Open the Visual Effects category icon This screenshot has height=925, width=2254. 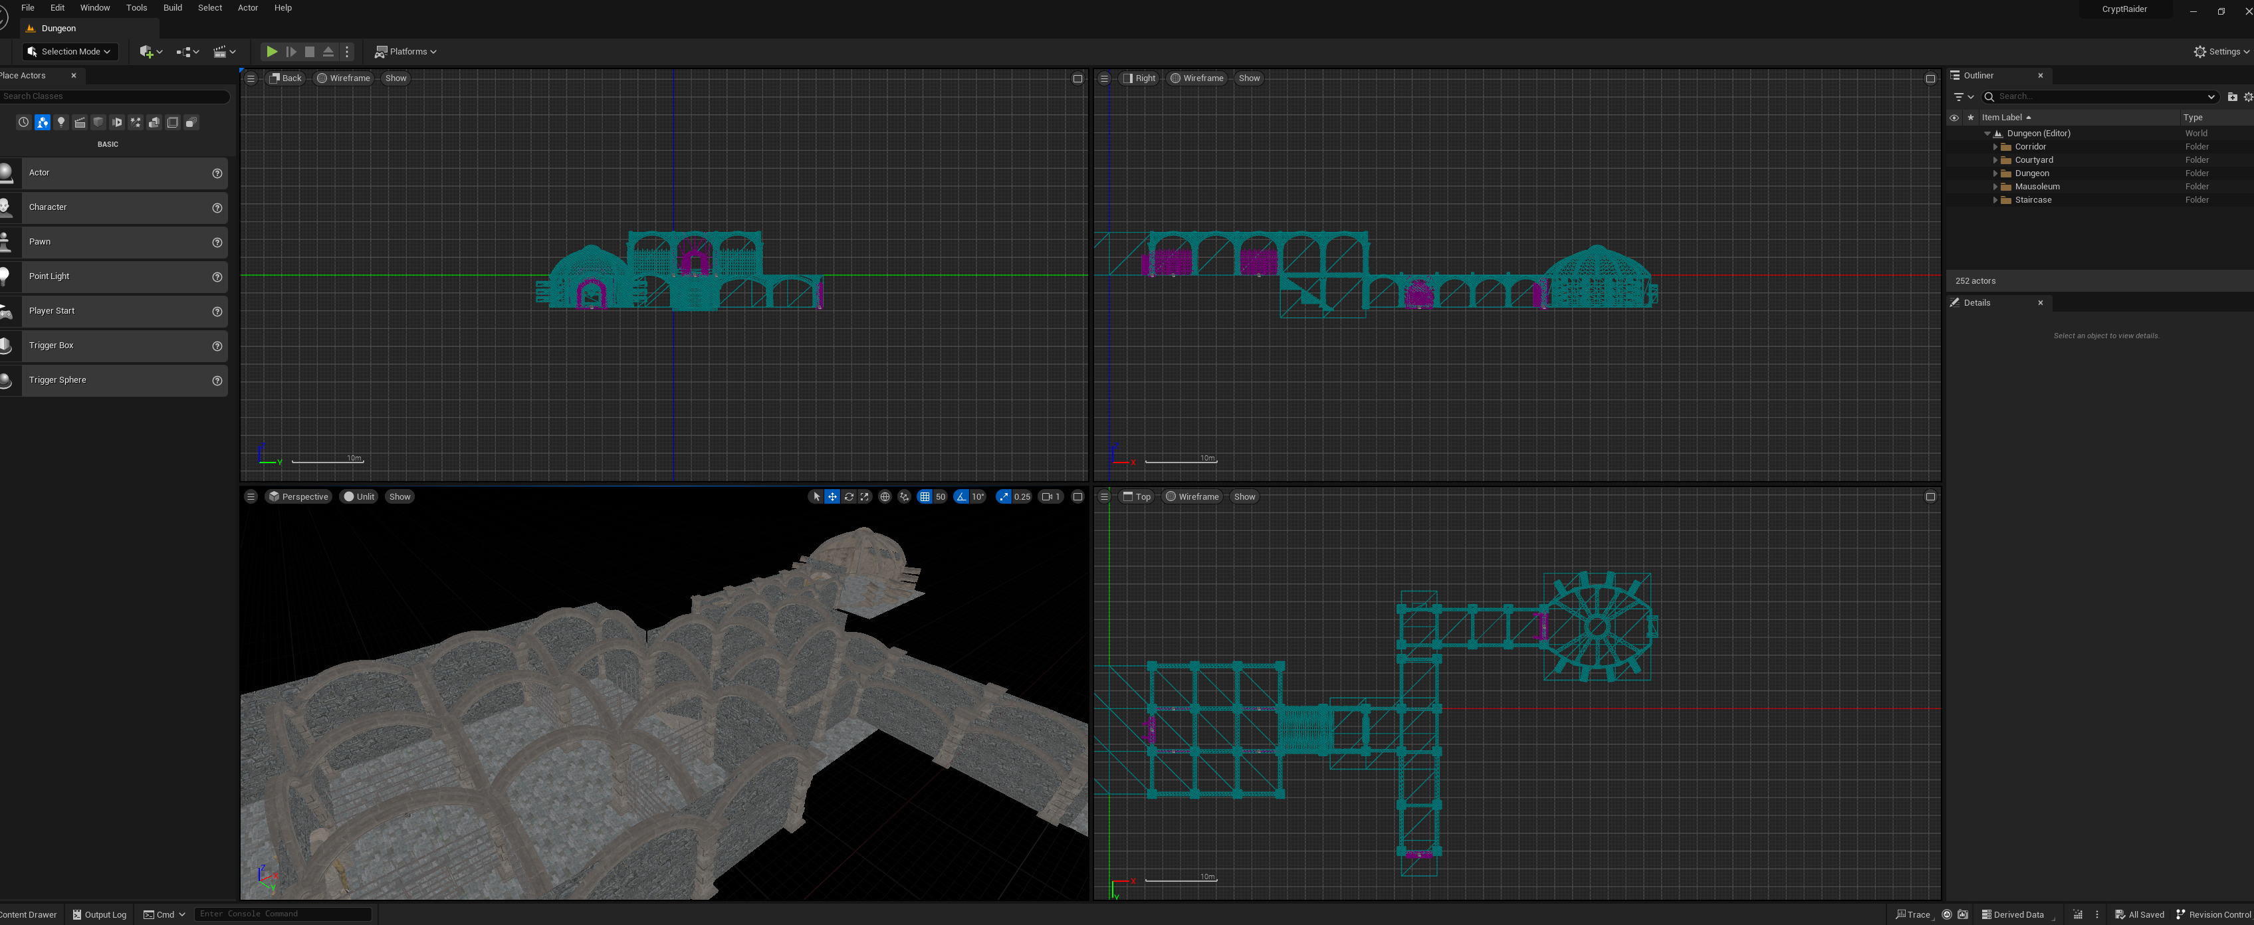pos(136,122)
